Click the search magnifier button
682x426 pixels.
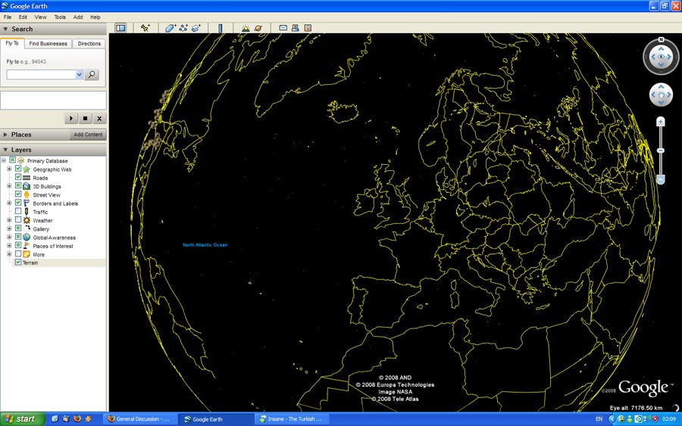click(92, 74)
